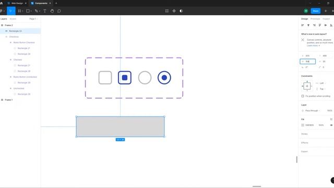Open the vertical constraint Top dropdown
The width and height of the screenshot is (334, 188).
point(321,89)
